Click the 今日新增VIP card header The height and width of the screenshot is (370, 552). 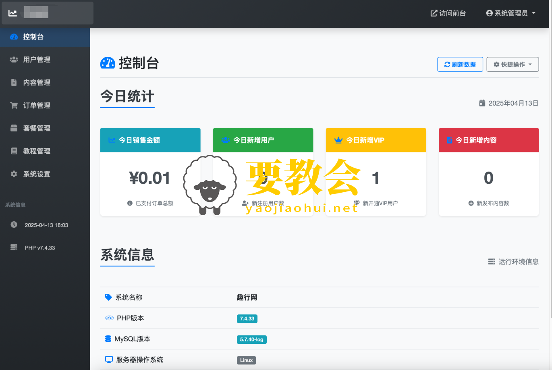click(x=376, y=140)
